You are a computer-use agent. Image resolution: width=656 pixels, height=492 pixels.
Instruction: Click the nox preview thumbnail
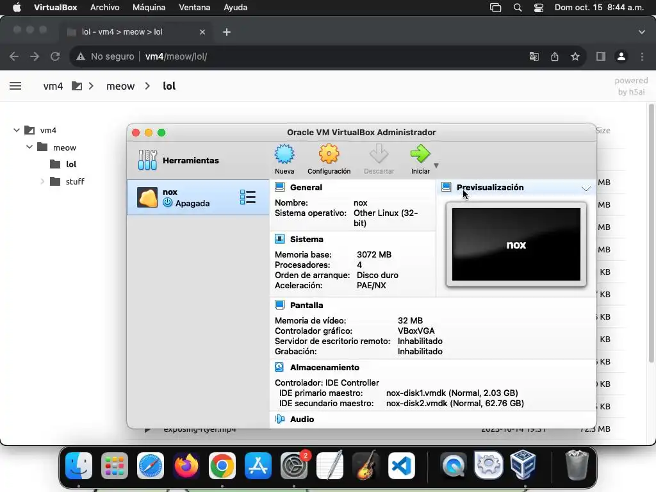point(516,244)
